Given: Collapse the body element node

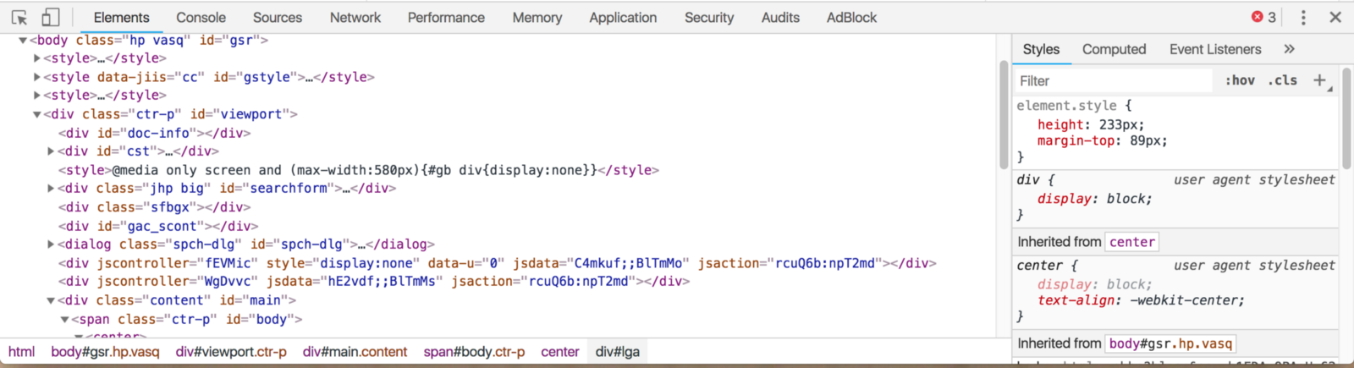Looking at the screenshot, I should (x=23, y=40).
